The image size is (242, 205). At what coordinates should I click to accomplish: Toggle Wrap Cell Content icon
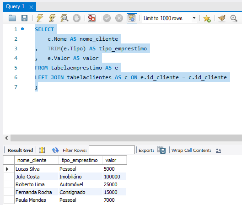(219, 150)
